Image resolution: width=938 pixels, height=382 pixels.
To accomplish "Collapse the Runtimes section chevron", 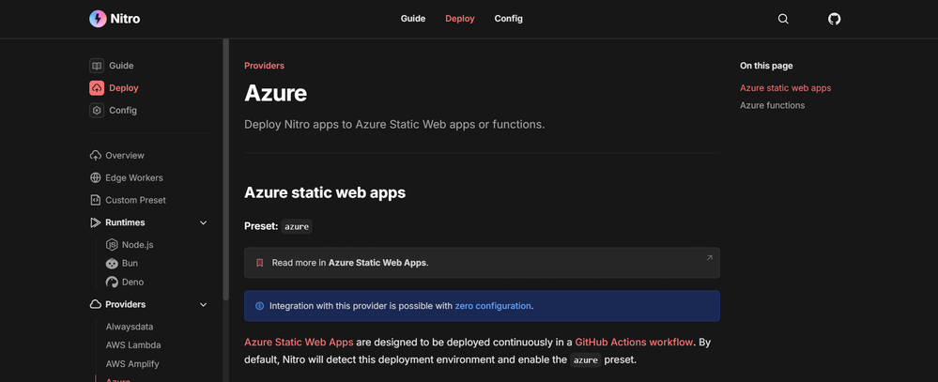I will (x=204, y=222).
